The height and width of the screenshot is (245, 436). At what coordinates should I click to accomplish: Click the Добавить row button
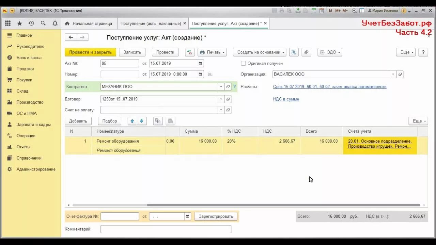point(78,121)
